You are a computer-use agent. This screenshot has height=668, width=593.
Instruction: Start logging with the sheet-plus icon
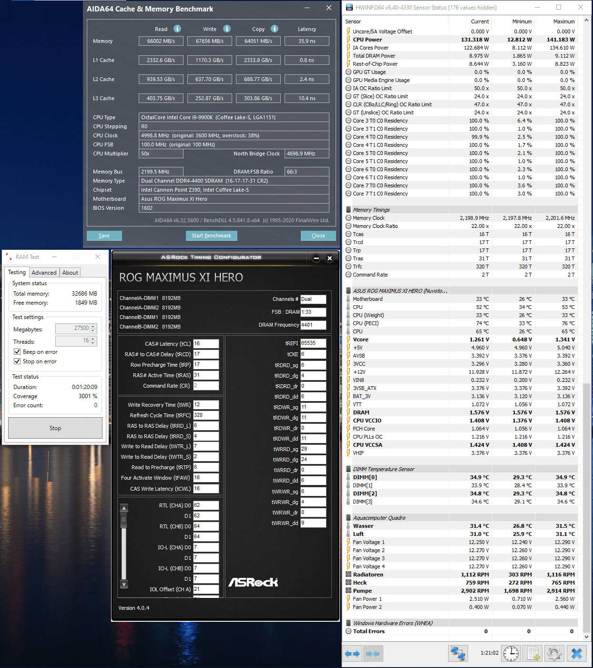[x=533, y=653]
